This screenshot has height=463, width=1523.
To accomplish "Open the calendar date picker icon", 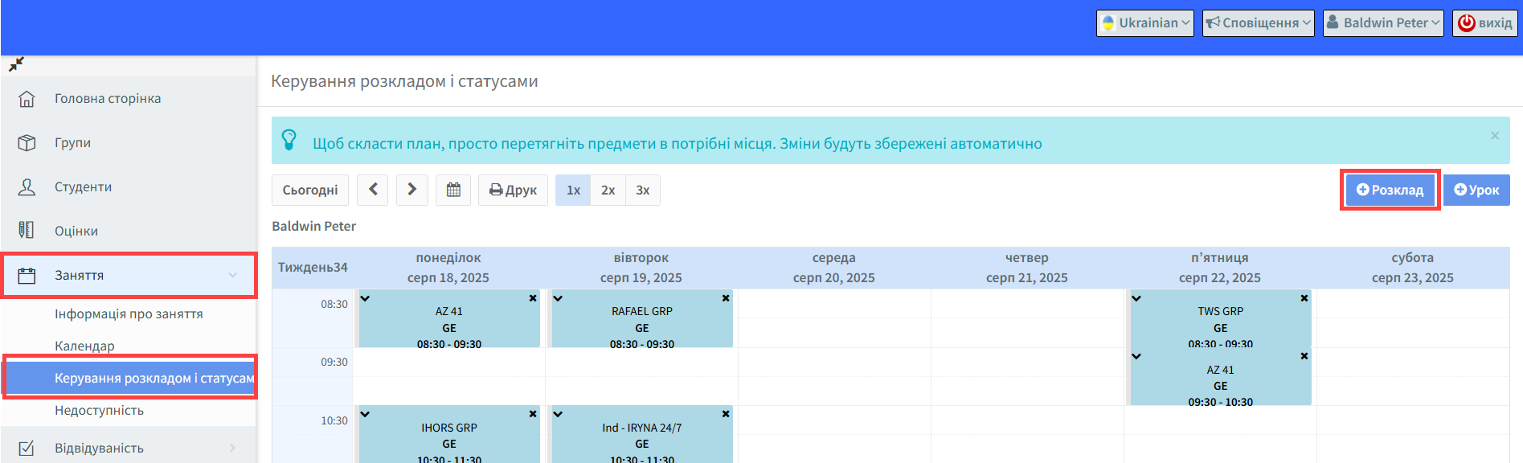I will click(x=453, y=190).
